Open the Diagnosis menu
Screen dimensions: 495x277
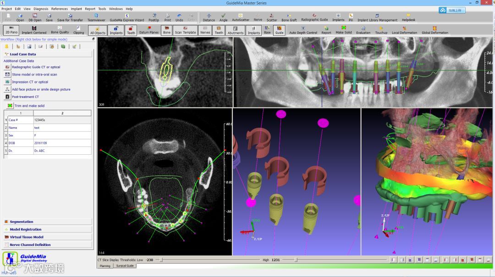[x=41, y=9]
